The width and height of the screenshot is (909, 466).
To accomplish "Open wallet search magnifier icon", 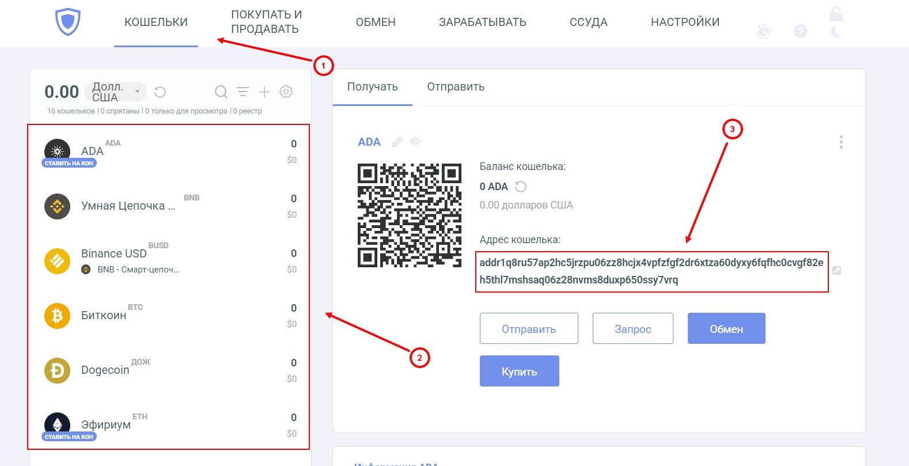I will 221,92.
